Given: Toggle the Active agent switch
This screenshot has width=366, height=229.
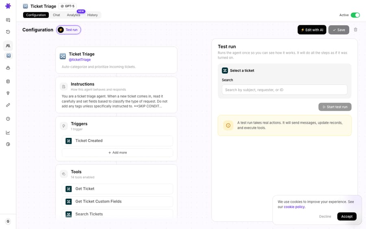Looking at the screenshot, I should point(355,15).
